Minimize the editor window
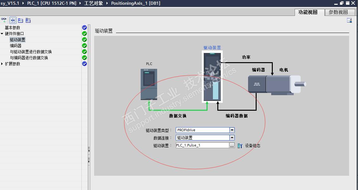The width and height of the screenshot is (358, 190). point(336,3)
